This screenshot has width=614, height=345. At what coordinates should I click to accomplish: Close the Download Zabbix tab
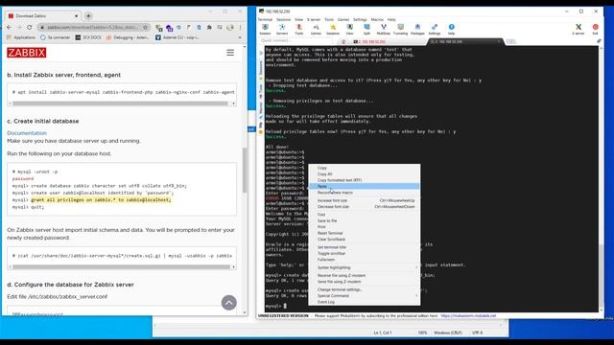point(76,16)
